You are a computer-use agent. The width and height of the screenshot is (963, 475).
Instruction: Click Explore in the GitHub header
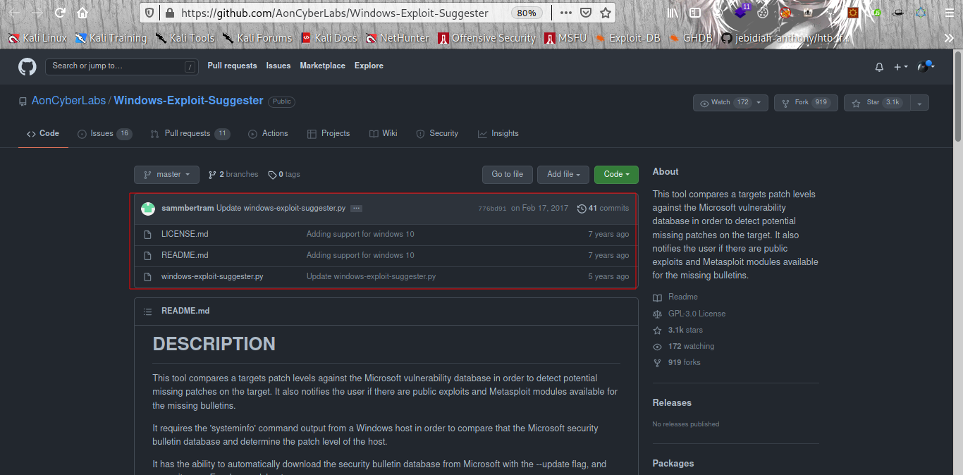[369, 66]
